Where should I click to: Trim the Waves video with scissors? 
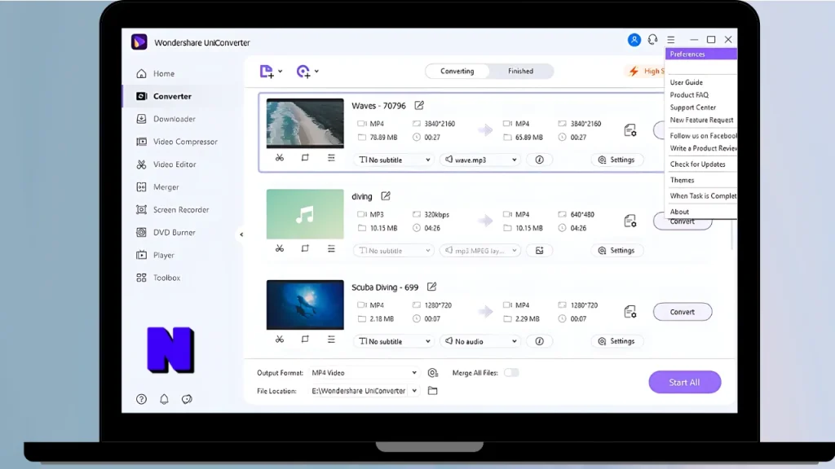pyautogui.click(x=280, y=158)
